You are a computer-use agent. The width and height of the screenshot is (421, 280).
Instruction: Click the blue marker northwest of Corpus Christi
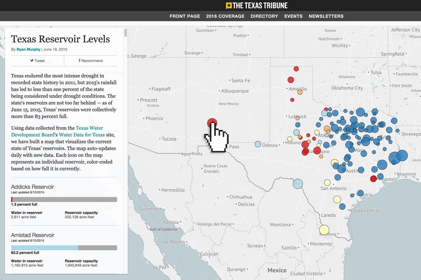coord(342,207)
